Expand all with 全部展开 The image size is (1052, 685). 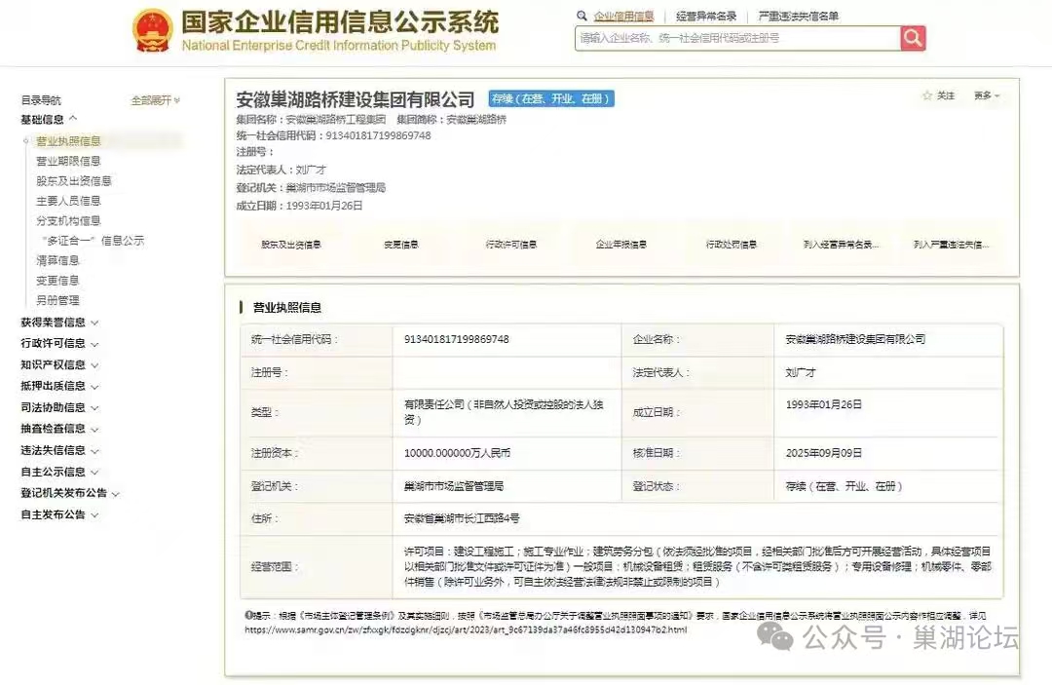(x=155, y=100)
